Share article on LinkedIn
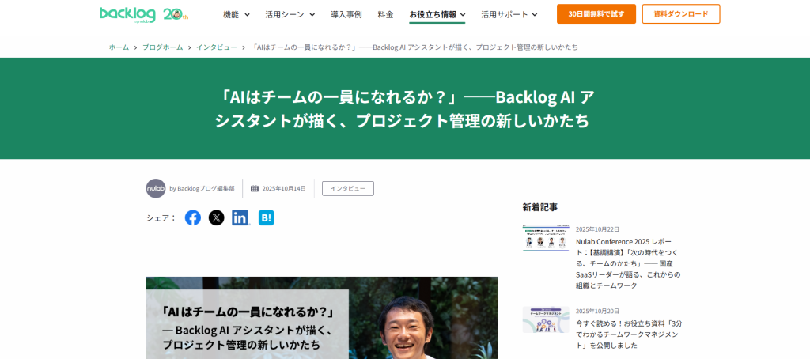 pos(240,217)
